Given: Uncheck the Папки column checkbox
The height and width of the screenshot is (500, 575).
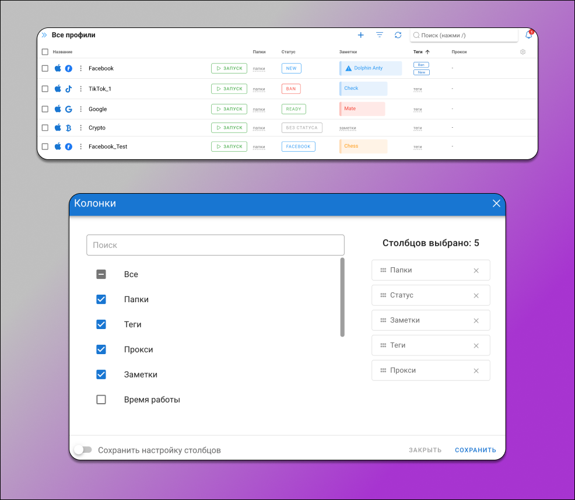Looking at the screenshot, I should [101, 299].
